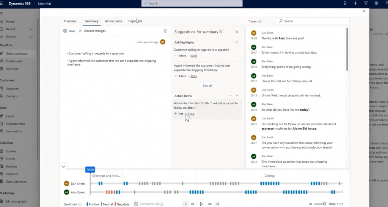The width and height of the screenshot is (388, 207).
Task: Click the rewind playback icon
Action: click(193, 204)
